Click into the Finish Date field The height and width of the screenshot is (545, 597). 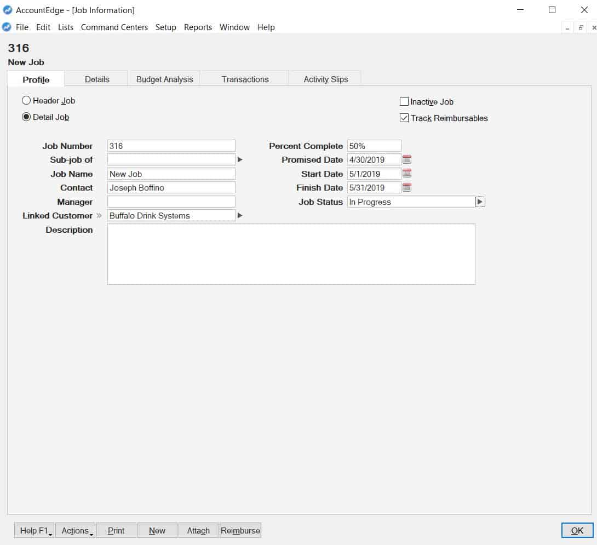(x=374, y=187)
